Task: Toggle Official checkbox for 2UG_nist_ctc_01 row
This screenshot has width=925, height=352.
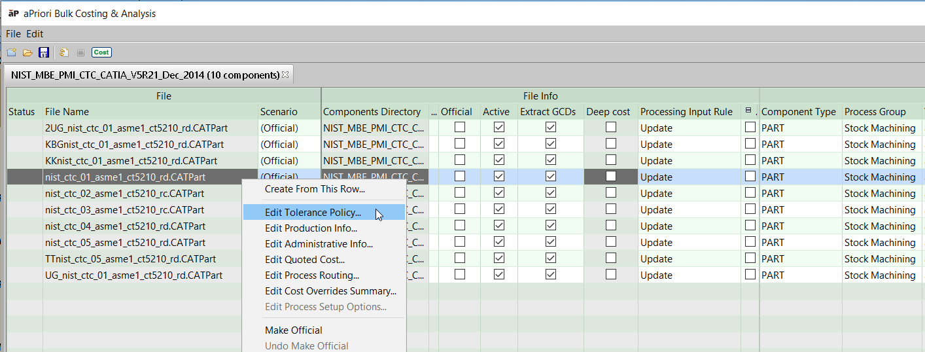Action: tap(460, 128)
